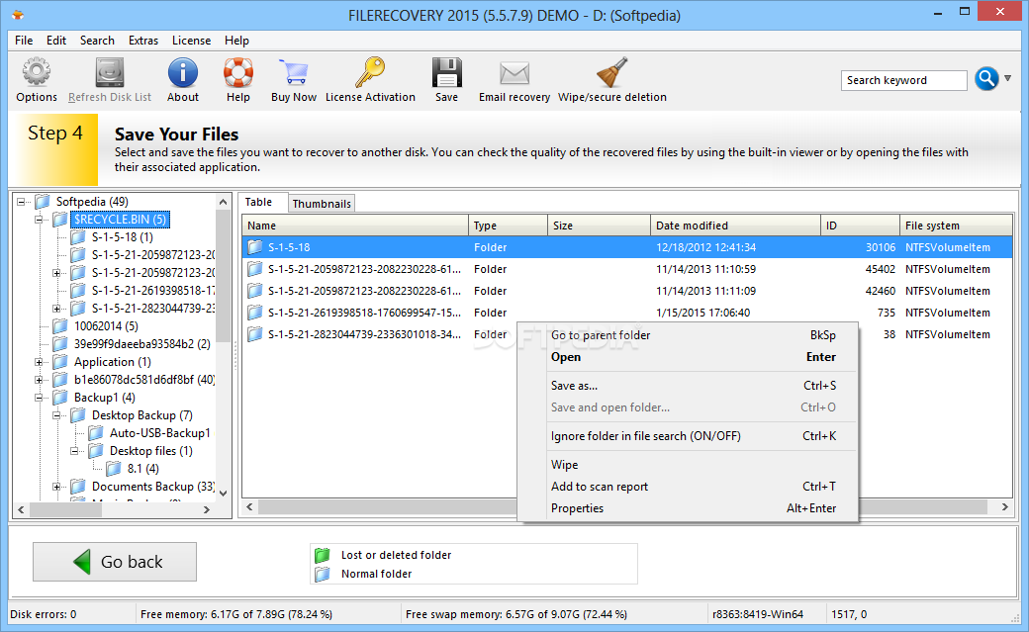Sort table by ID column header
The width and height of the screenshot is (1029, 632).
(x=860, y=226)
